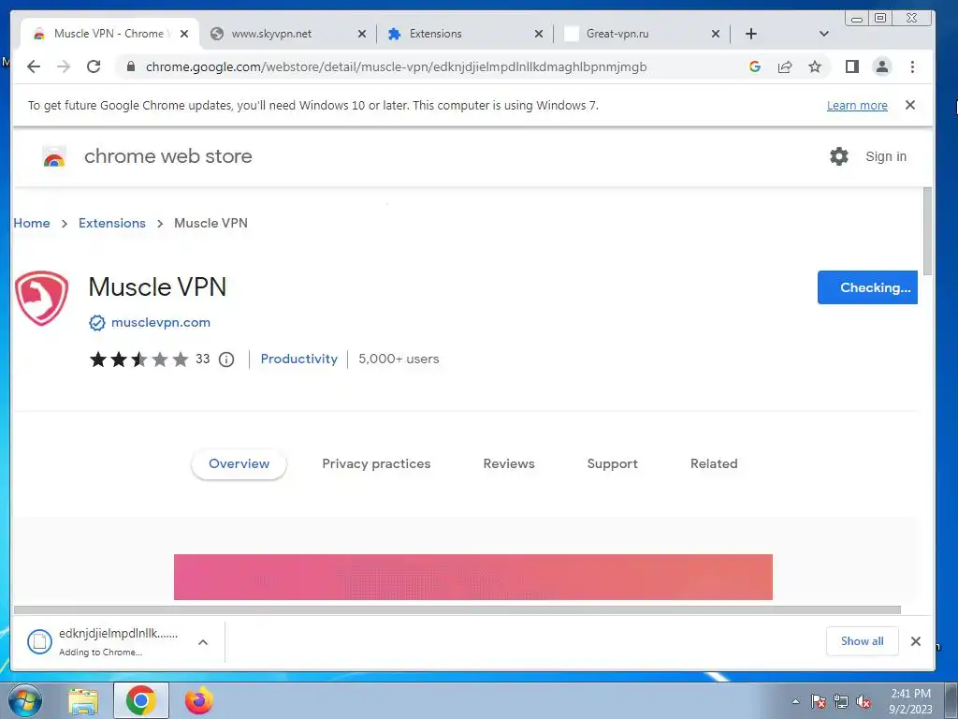Click the site lock padlock icon
Image resolution: width=958 pixels, height=719 pixels.
(131, 66)
